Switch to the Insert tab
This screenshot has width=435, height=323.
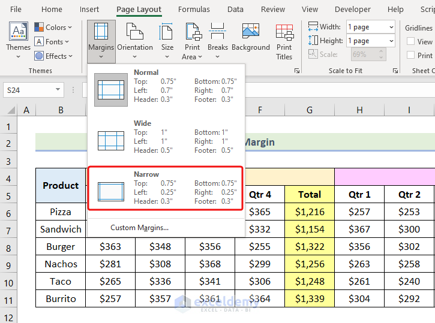[89, 10]
